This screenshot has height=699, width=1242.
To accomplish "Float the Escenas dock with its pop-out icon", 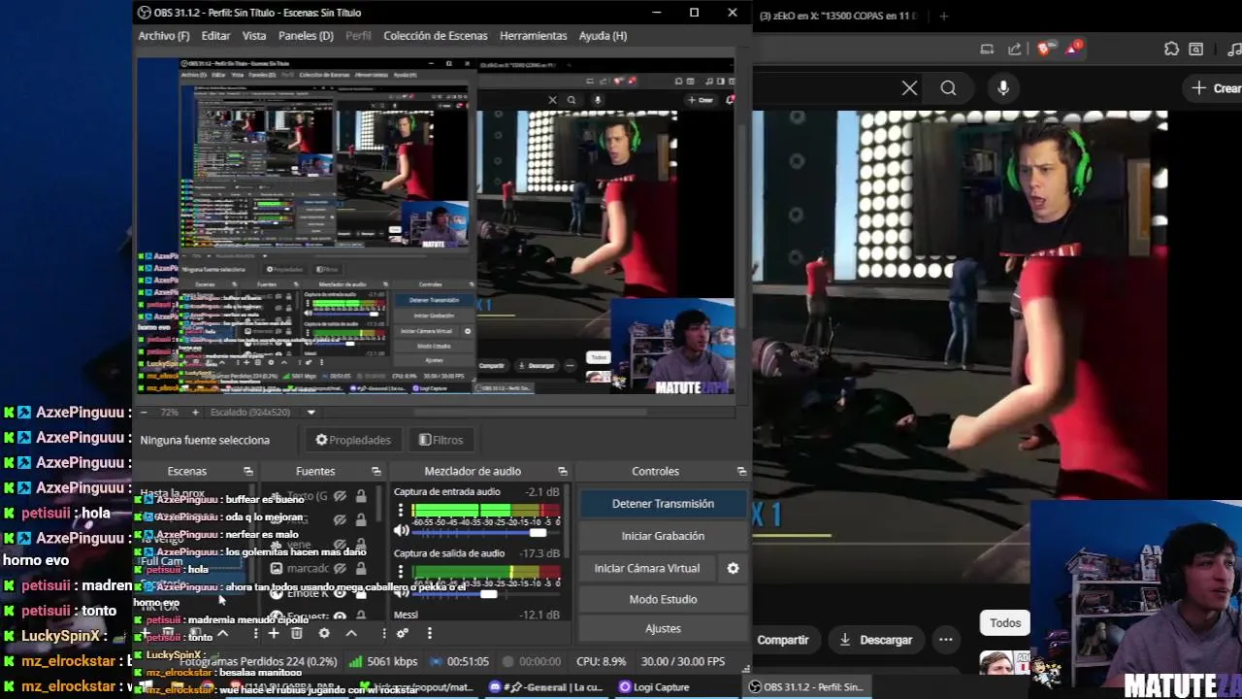I will (248, 471).
